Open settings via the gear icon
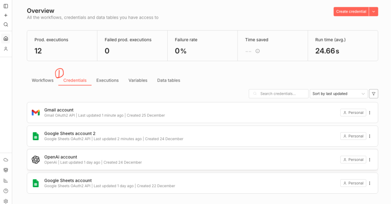391x204 pixels. point(6,201)
